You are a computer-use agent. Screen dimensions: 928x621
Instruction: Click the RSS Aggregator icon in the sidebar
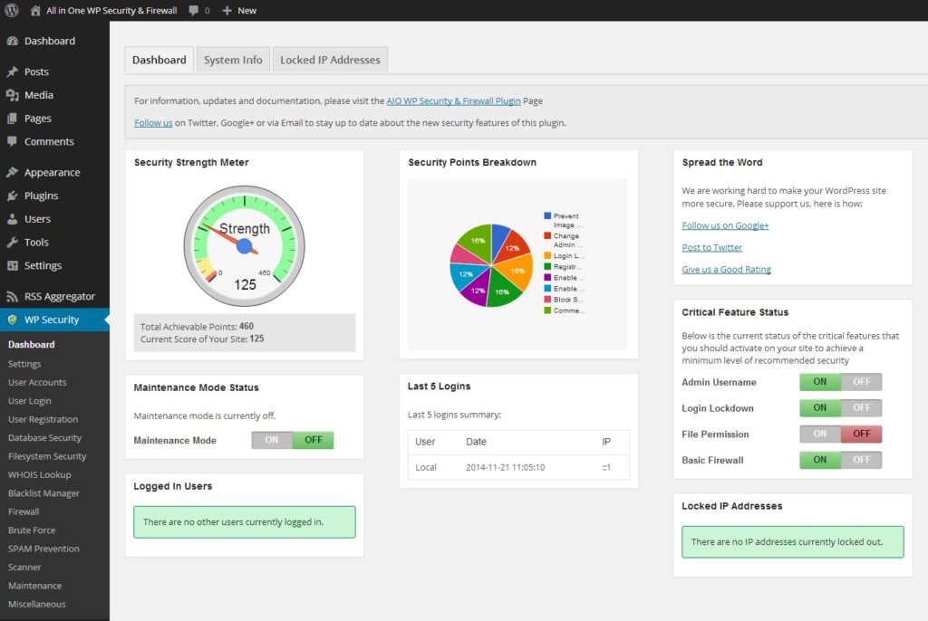13,295
